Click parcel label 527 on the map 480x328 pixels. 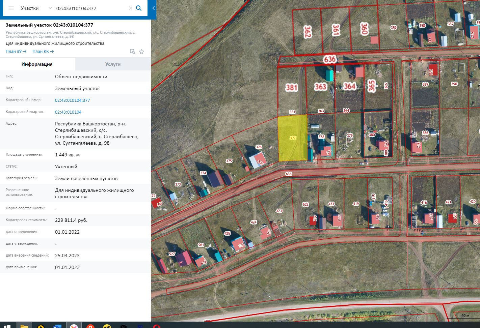(172, 254)
